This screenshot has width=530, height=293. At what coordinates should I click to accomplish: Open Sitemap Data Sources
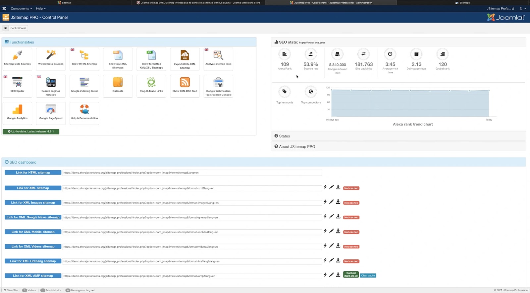coord(17,58)
